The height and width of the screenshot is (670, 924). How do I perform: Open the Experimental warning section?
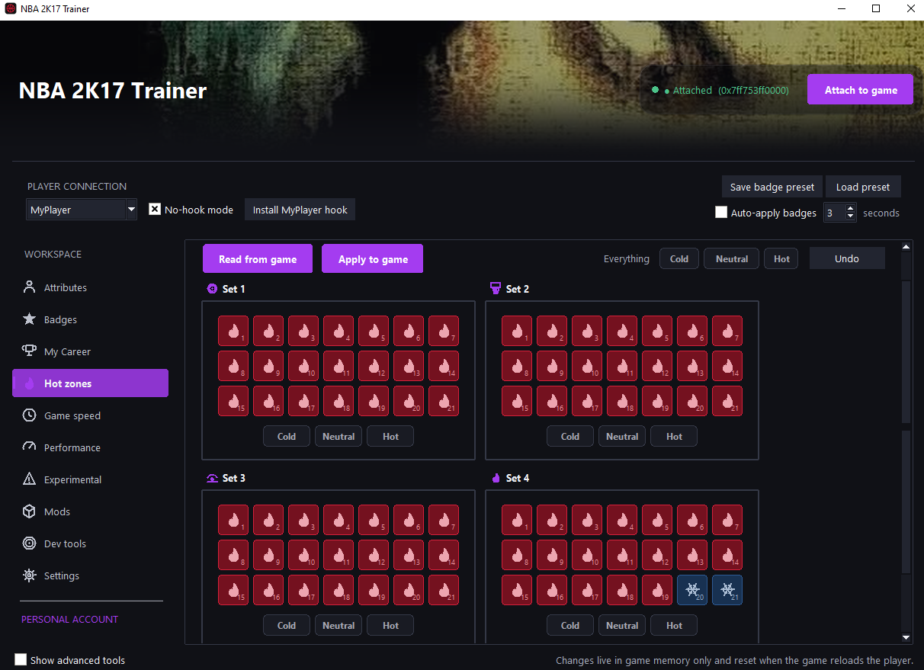[90, 479]
